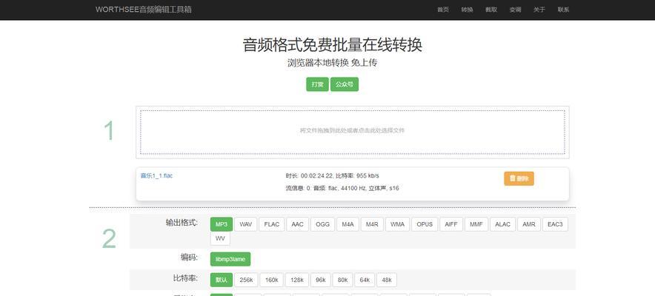
Task: Set bitrate to 96k
Action: coord(320,280)
